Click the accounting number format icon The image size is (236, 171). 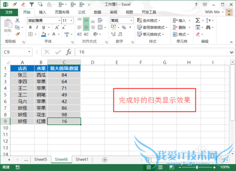click(113, 27)
